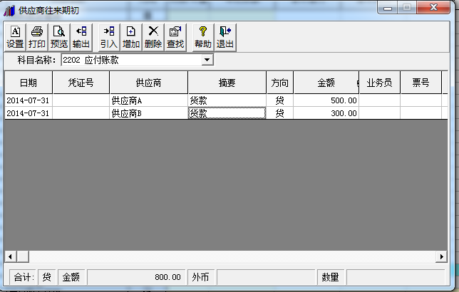This screenshot has height=292, width=459.
Task: Select the 贷 direction cell for 供应商B
Action: click(x=280, y=113)
